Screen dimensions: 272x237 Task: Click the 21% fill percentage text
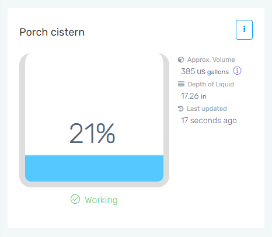[x=92, y=133]
